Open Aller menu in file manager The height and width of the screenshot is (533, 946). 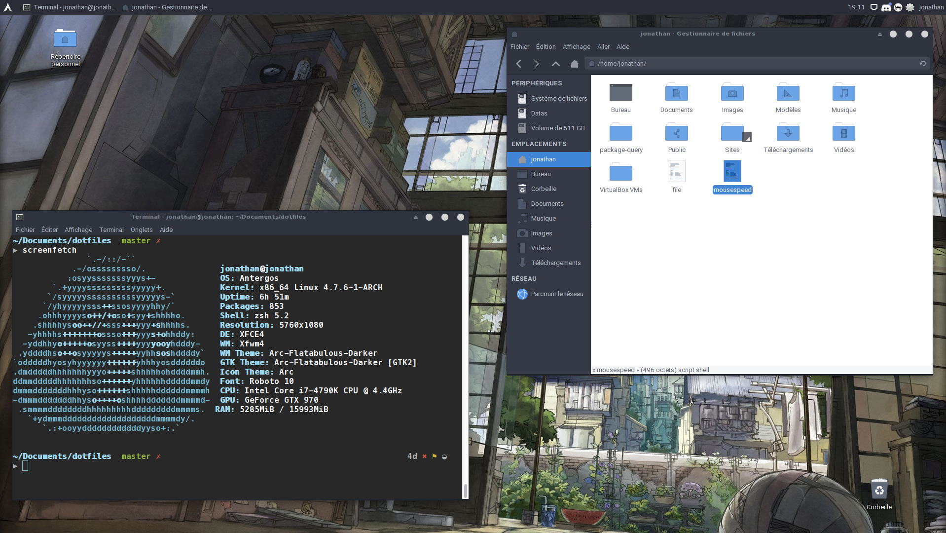coord(603,47)
